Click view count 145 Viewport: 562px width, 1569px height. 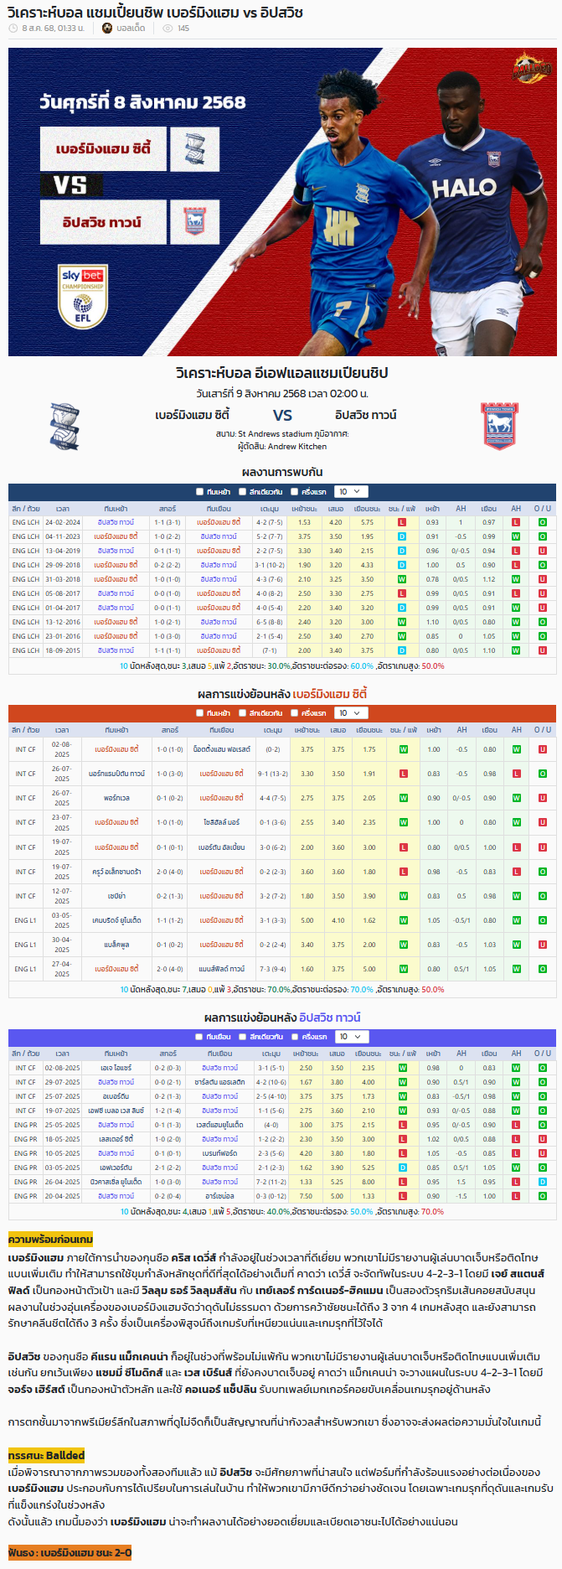[183, 28]
